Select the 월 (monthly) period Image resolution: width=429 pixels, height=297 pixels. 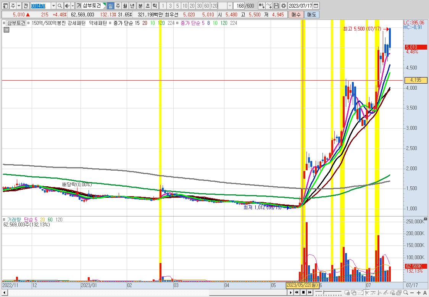point(125,6)
